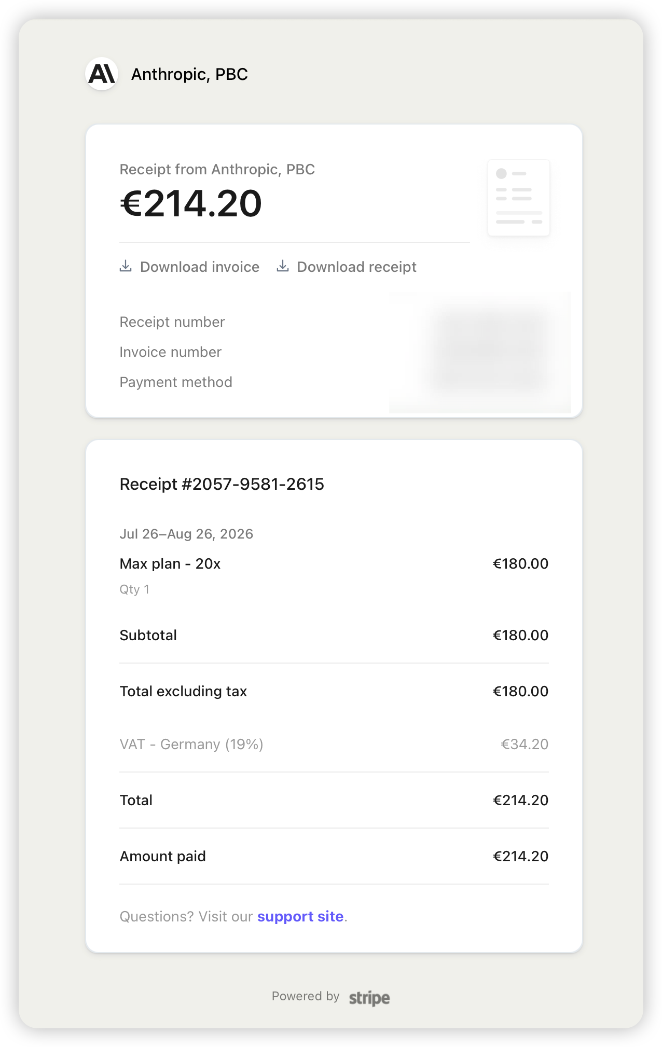The width and height of the screenshot is (662, 1047).
Task: Click the VAT - Germany (19%) row
Action: (x=334, y=744)
